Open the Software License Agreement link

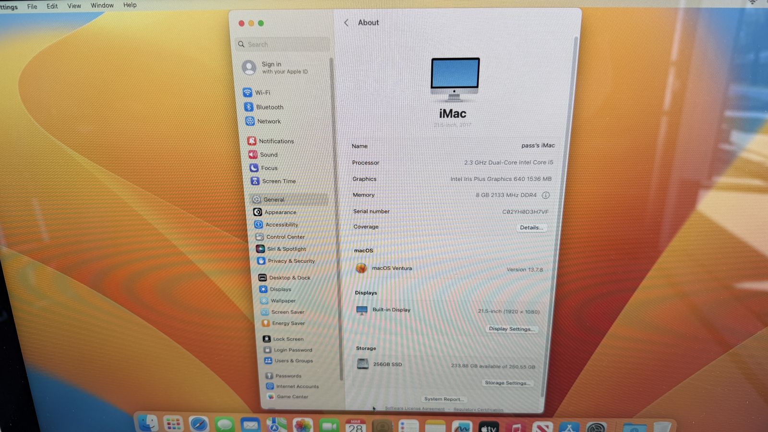(x=415, y=408)
